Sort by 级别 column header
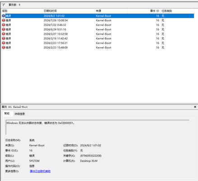Screen dimensions: 198x181 [22, 11]
